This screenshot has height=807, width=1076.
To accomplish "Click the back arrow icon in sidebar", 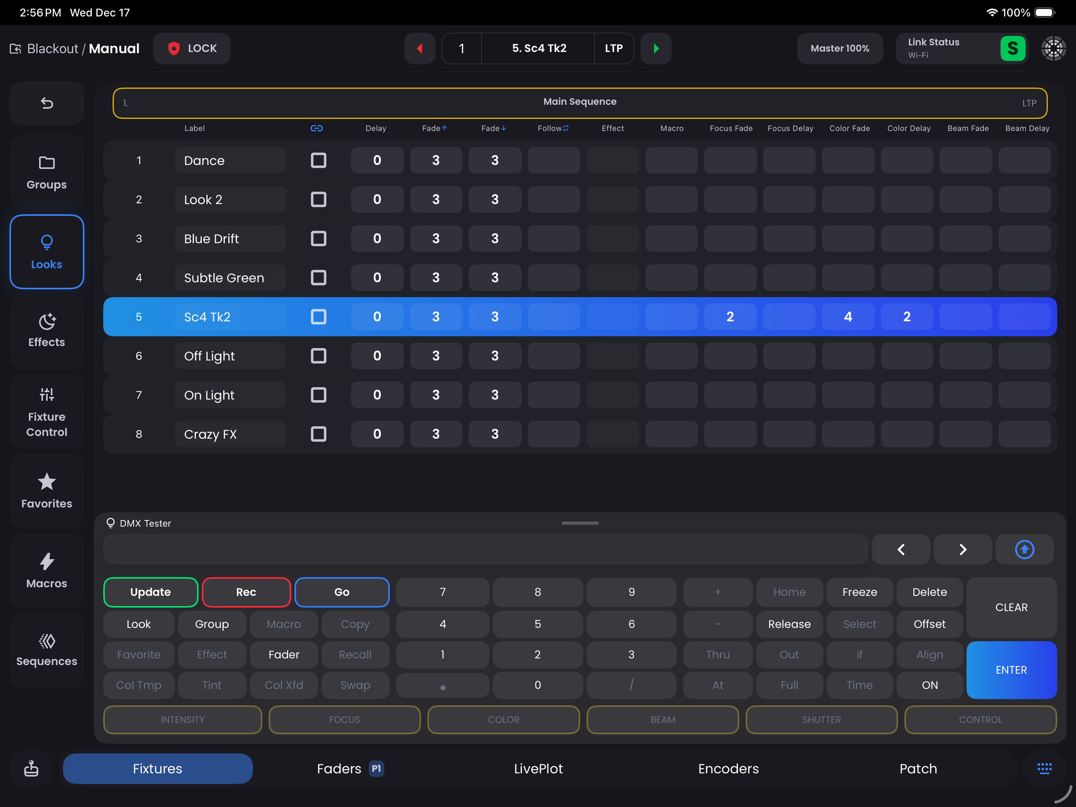I will pos(47,103).
